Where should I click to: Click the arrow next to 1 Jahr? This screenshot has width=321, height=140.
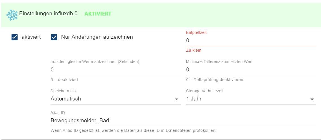[x=312, y=99]
